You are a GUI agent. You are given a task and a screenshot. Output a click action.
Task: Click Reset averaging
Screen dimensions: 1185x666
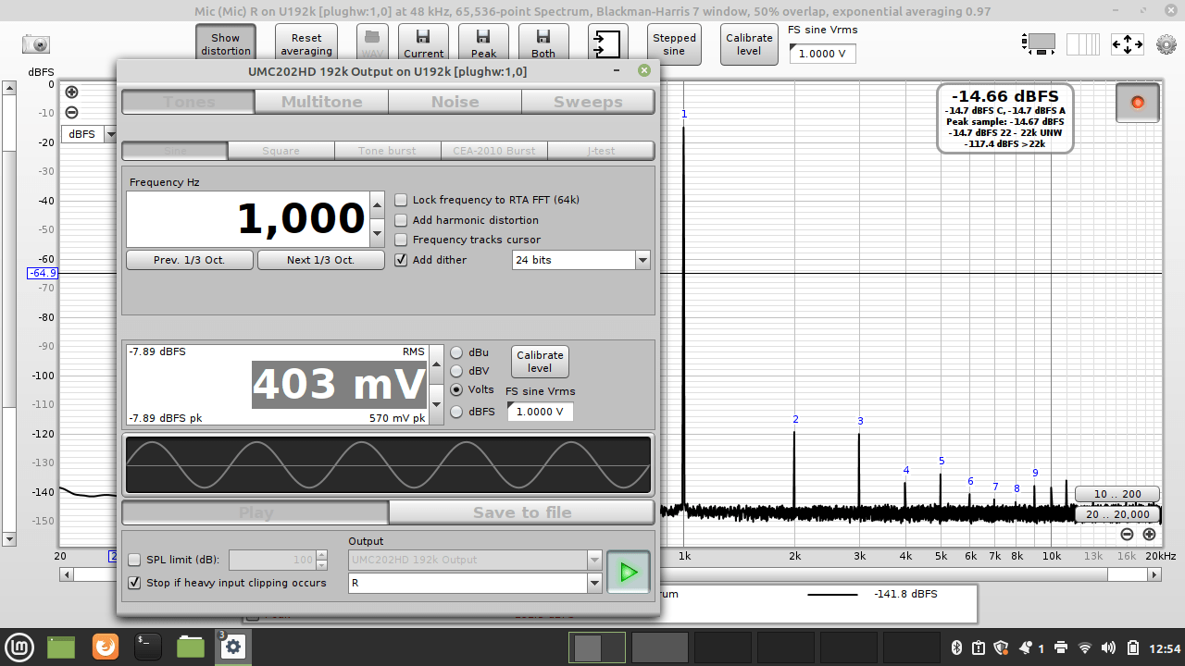point(306,44)
